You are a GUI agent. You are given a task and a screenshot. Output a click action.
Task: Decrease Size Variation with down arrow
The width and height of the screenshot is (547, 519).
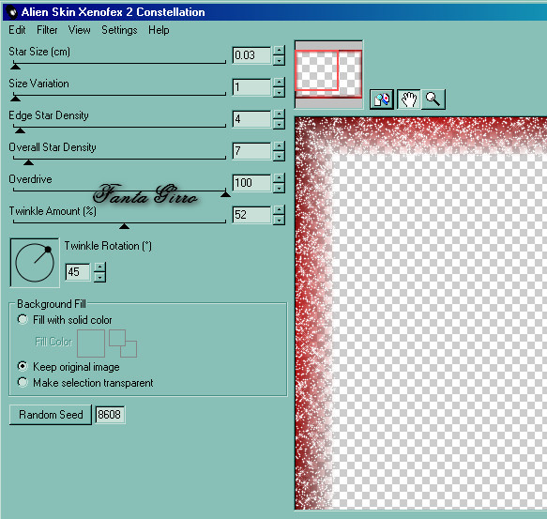[279, 93]
